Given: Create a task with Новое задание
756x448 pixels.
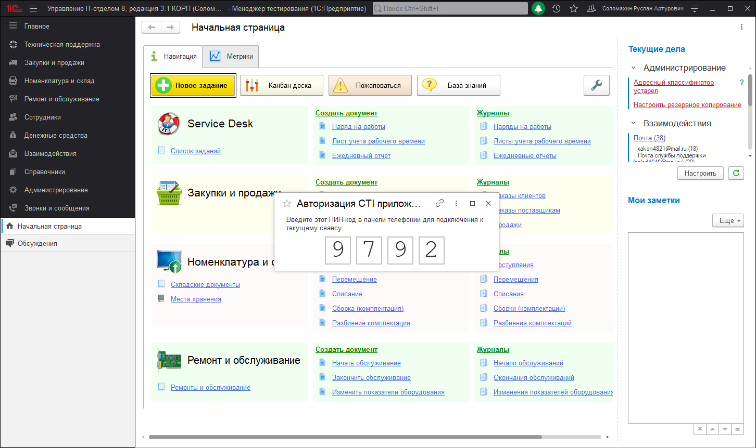Looking at the screenshot, I should (x=193, y=85).
